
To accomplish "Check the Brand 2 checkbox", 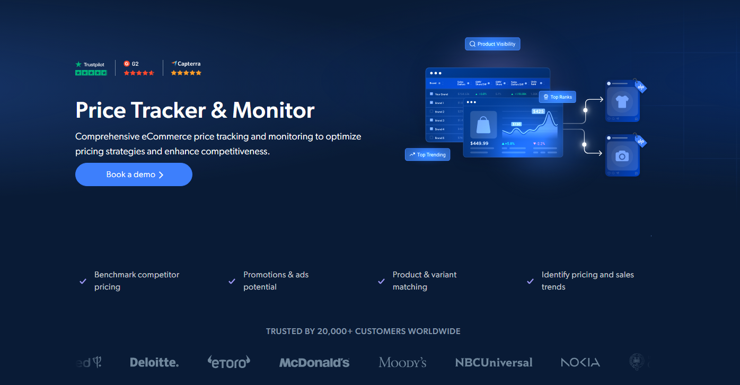I will point(431,112).
